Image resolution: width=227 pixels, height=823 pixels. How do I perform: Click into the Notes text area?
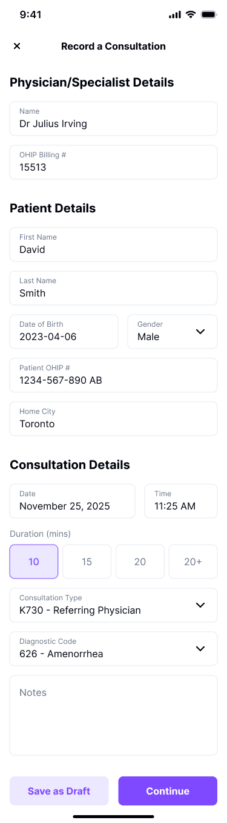coord(113,715)
